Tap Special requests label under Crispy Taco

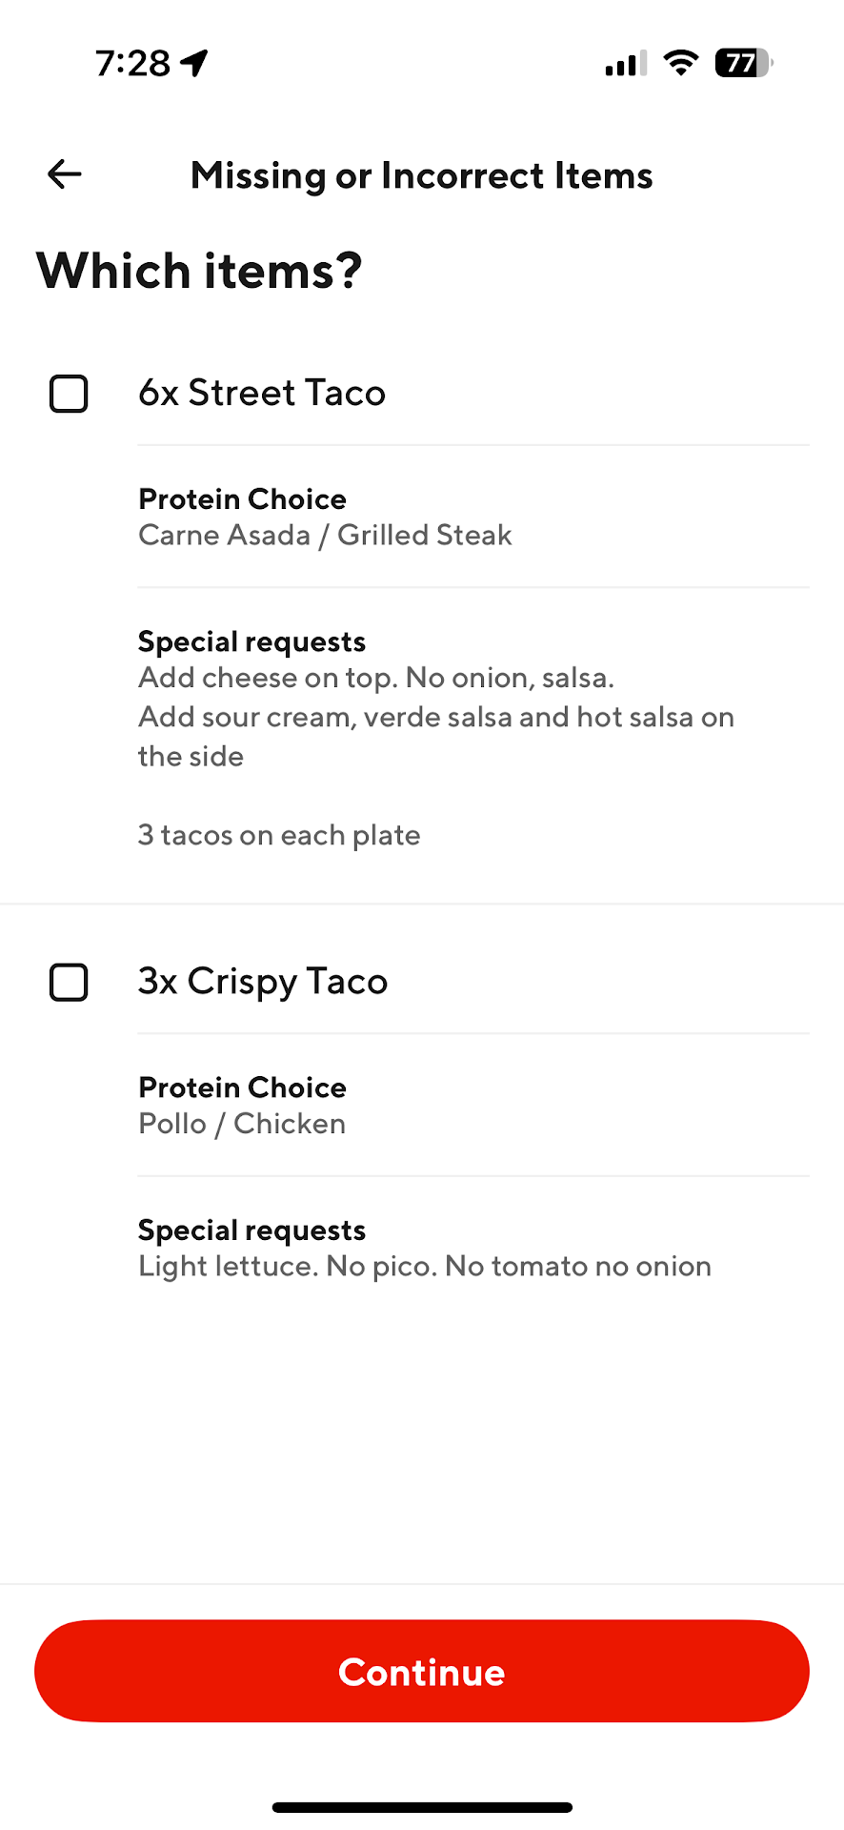point(251,1230)
